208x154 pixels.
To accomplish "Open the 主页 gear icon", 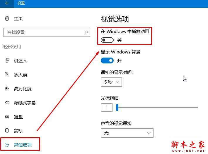I will click(7, 18).
